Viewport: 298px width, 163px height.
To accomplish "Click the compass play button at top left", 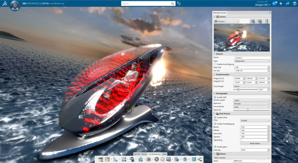I will [x=15, y=6].
